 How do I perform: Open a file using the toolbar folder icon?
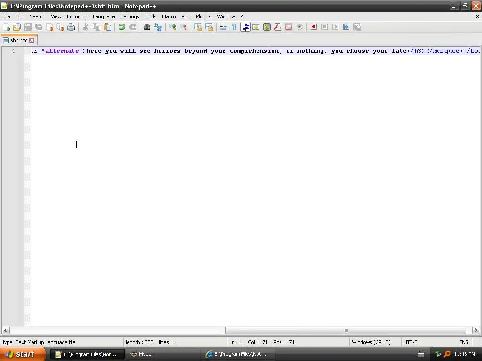click(17, 27)
